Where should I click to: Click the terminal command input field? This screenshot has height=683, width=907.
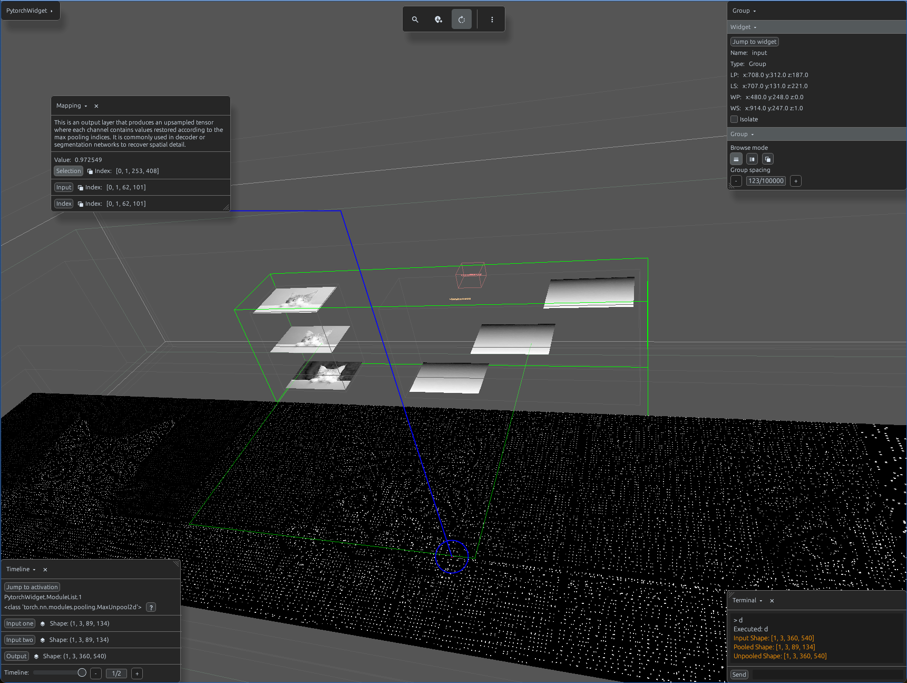[826, 675]
